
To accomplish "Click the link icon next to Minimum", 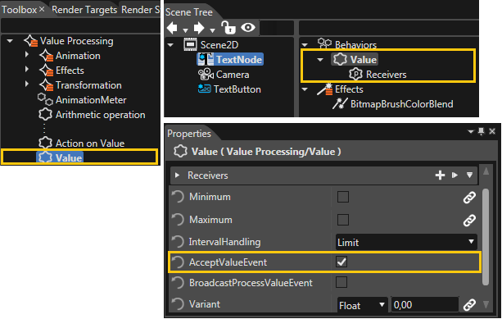I will [469, 197].
